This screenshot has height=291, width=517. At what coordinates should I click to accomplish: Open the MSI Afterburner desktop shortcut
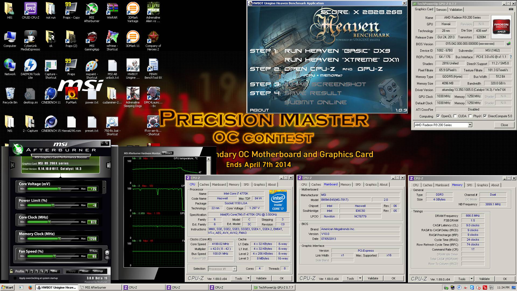click(92, 12)
